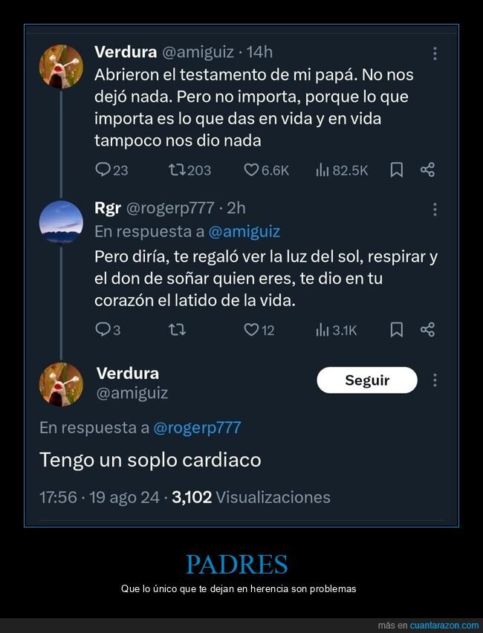Share Rgr's reply tweet
This screenshot has width=483, height=633.
tap(427, 330)
